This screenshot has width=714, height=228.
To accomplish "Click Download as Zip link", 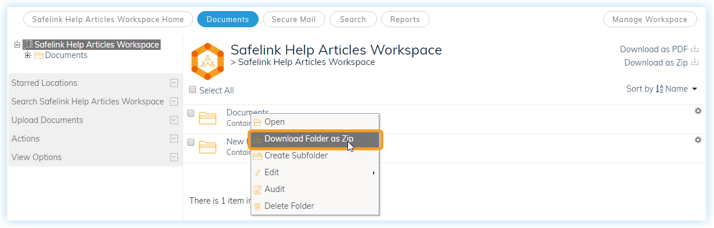I will coord(656,63).
